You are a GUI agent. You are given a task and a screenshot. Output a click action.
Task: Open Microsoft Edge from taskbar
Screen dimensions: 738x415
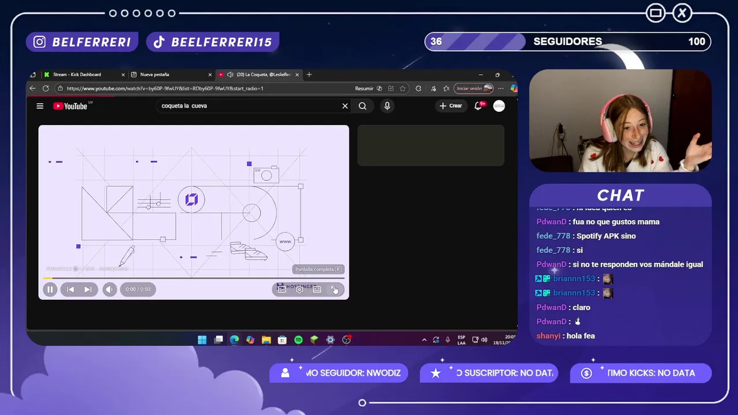pyautogui.click(x=234, y=340)
